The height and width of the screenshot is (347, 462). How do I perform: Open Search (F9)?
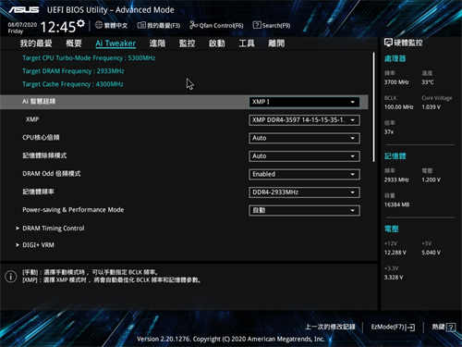tap(272, 25)
